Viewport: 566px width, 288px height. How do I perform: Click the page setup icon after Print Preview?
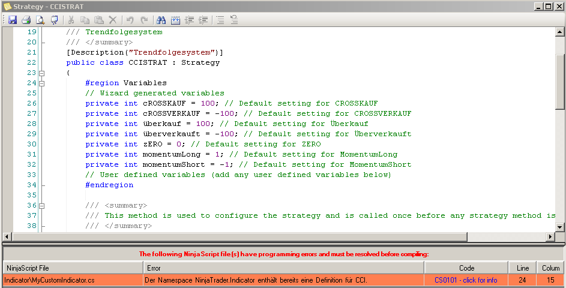pos(54,20)
